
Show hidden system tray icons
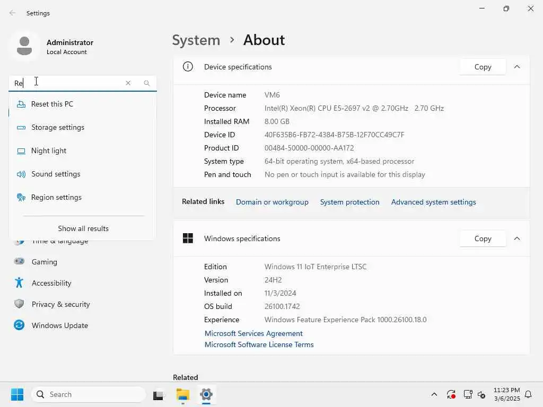point(434,394)
